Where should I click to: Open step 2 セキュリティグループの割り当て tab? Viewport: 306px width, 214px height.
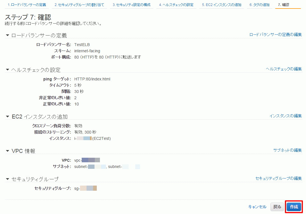(x=79, y=5)
